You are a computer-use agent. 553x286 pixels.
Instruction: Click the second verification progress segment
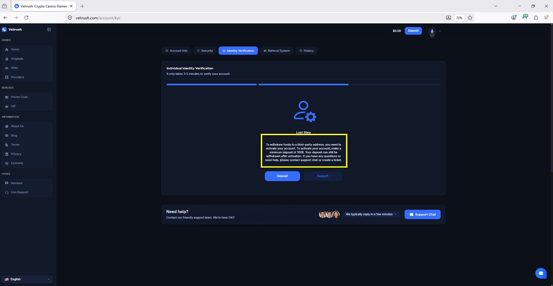303,85
